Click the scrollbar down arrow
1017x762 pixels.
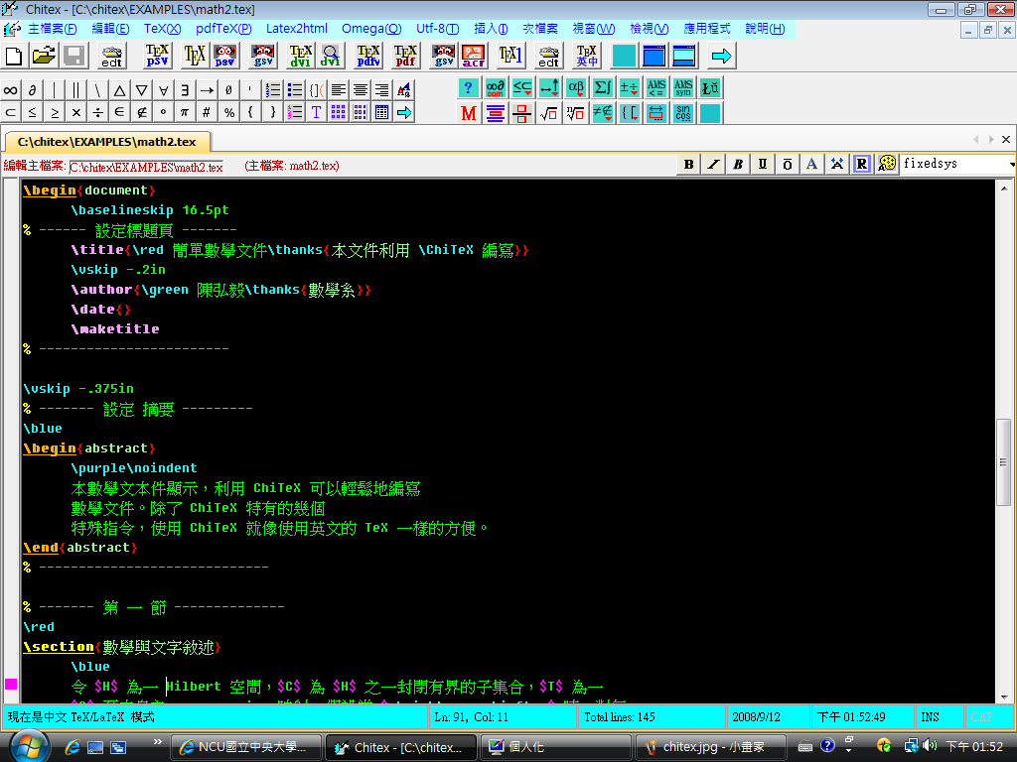(1004, 698)
